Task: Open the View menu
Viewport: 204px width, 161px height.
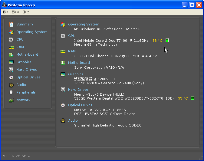Action: pyautogui.click(x=15, y=12)
